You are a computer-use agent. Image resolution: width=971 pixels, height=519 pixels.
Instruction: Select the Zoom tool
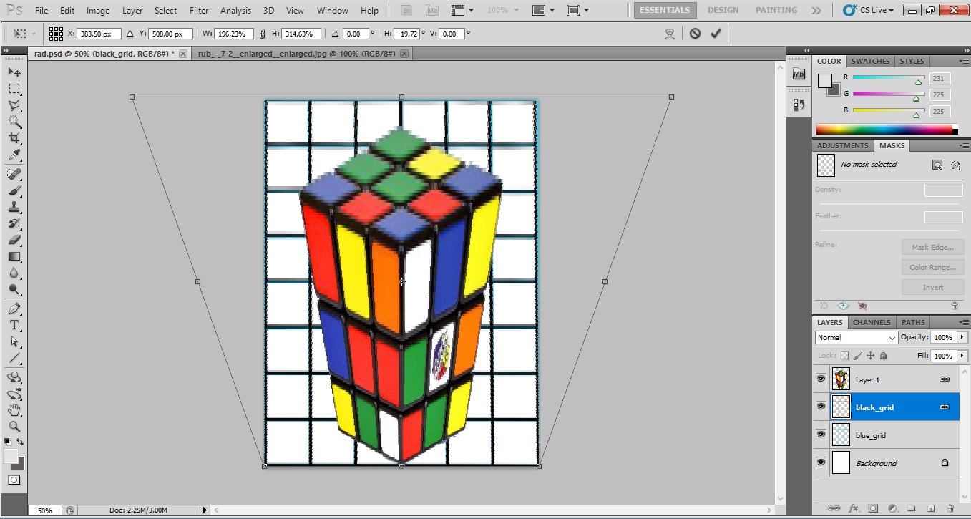point(14,427)
